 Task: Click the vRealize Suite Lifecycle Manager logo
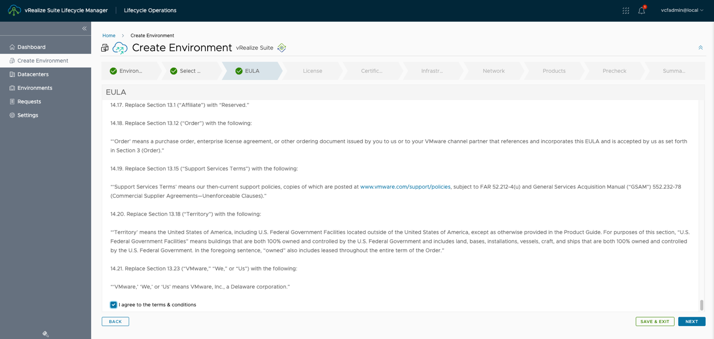point(14,10)
